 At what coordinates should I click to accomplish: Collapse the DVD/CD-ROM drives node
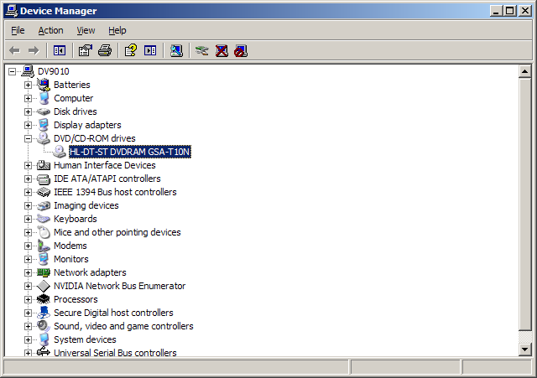28,138
